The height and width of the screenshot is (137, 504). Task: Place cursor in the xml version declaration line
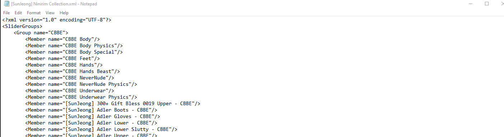click(x=57, y=20)
